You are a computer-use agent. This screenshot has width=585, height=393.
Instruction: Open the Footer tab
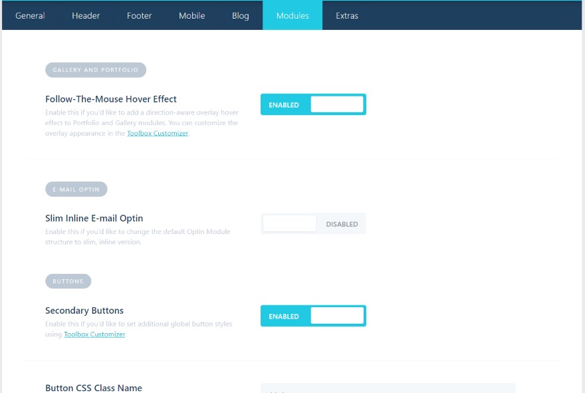point(139,16)
